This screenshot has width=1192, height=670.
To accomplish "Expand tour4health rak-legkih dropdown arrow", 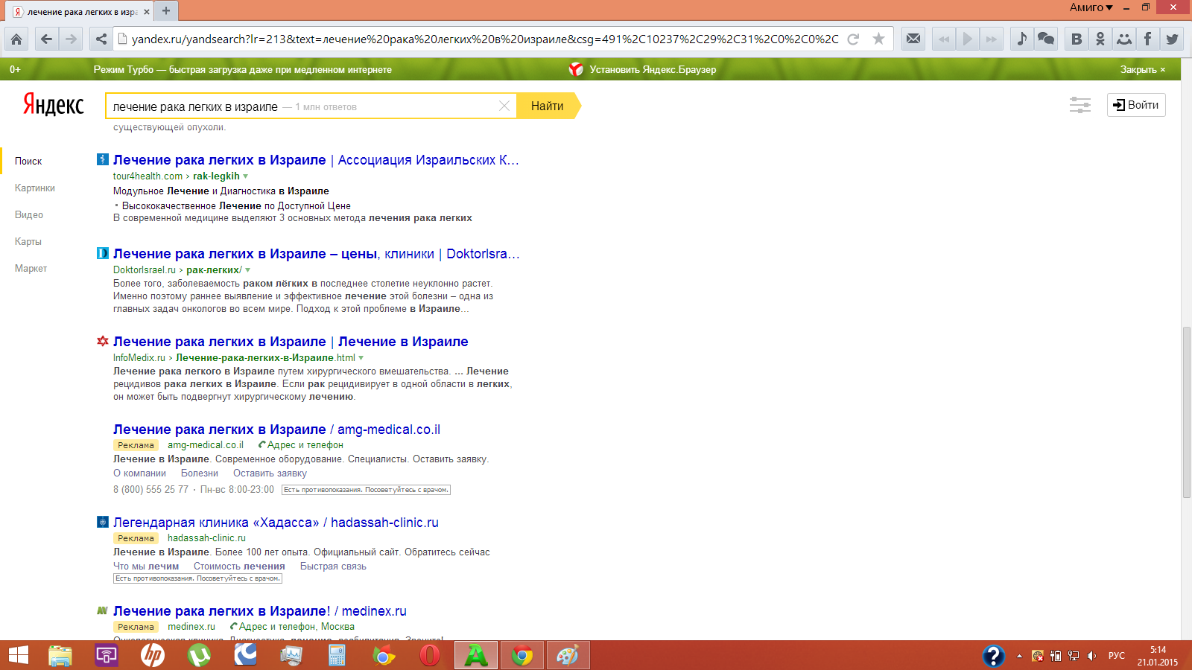I will coord(246,176).
